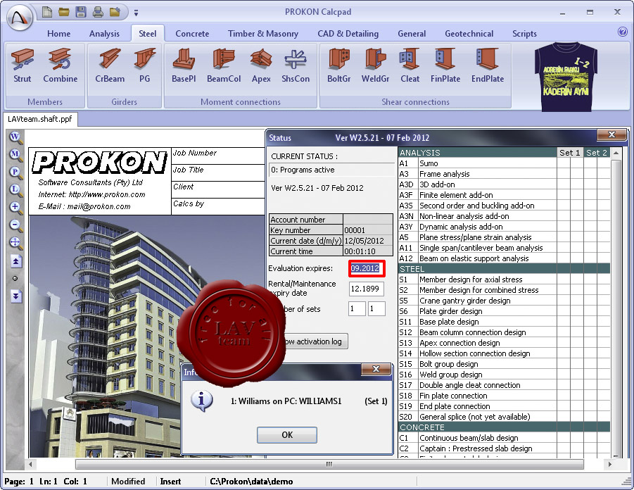
Task: Open the Strut member design module
Action: point(23,65)
